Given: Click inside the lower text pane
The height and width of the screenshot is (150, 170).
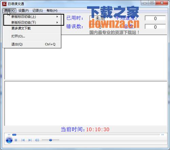Looking at the screenshot, I should 86,104.
